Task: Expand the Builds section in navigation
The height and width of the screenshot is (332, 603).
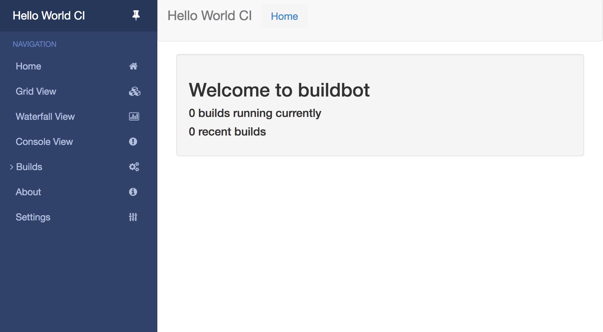Action: click(29, 167)
